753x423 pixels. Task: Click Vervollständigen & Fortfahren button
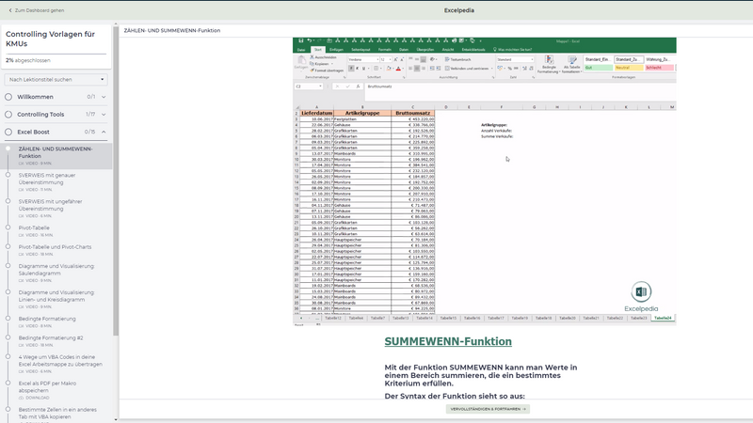[488, 409]
